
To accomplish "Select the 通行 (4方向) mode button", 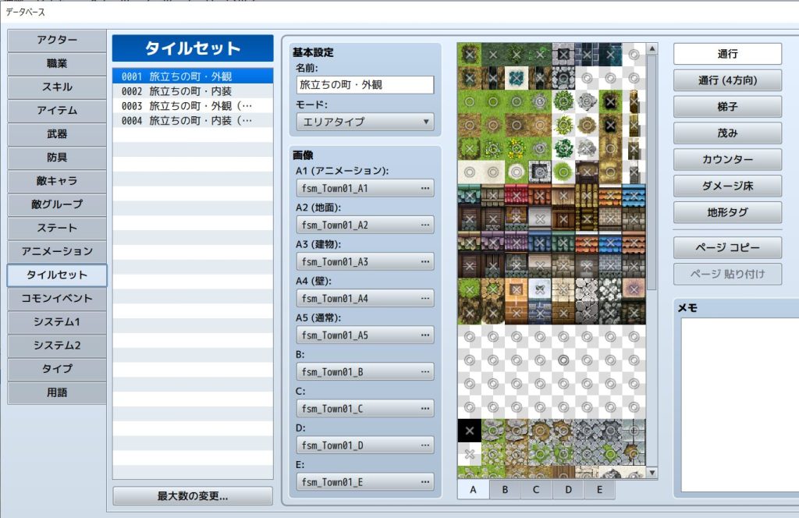I will [x=727, y=80].
